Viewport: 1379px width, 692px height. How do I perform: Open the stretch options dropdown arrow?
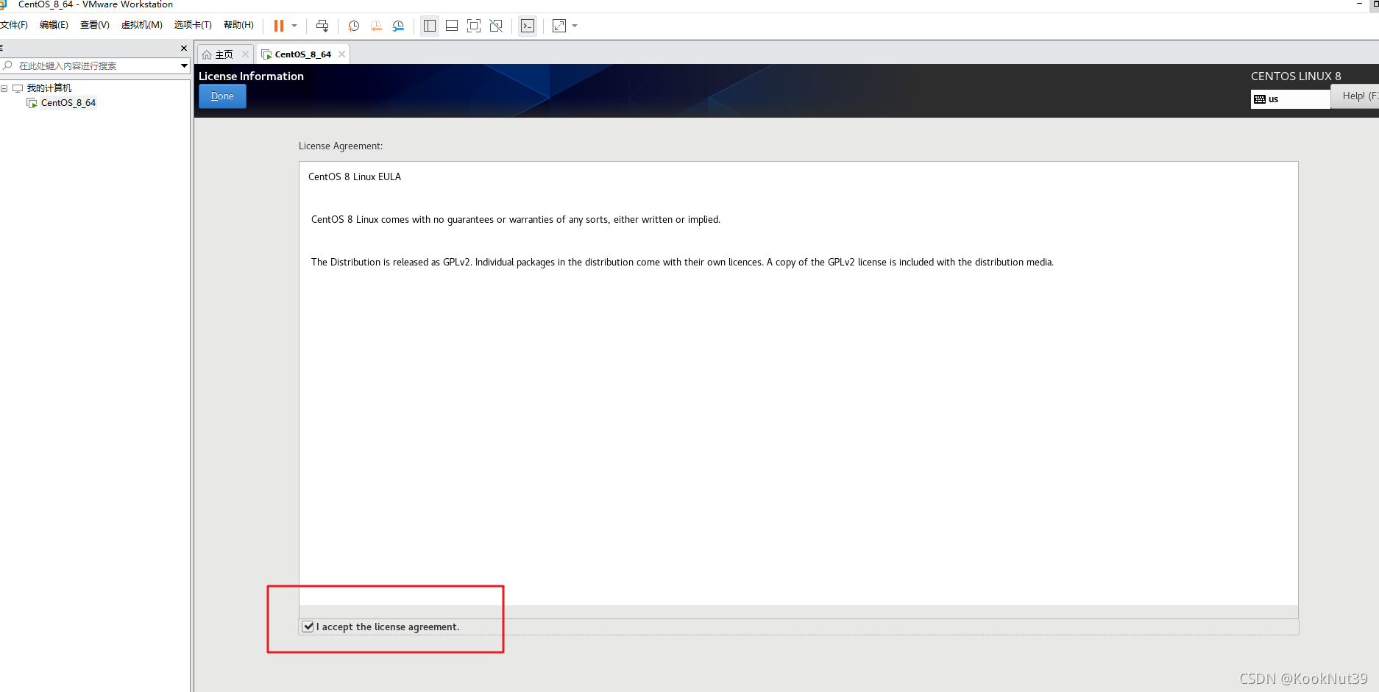tap(575, 26)
